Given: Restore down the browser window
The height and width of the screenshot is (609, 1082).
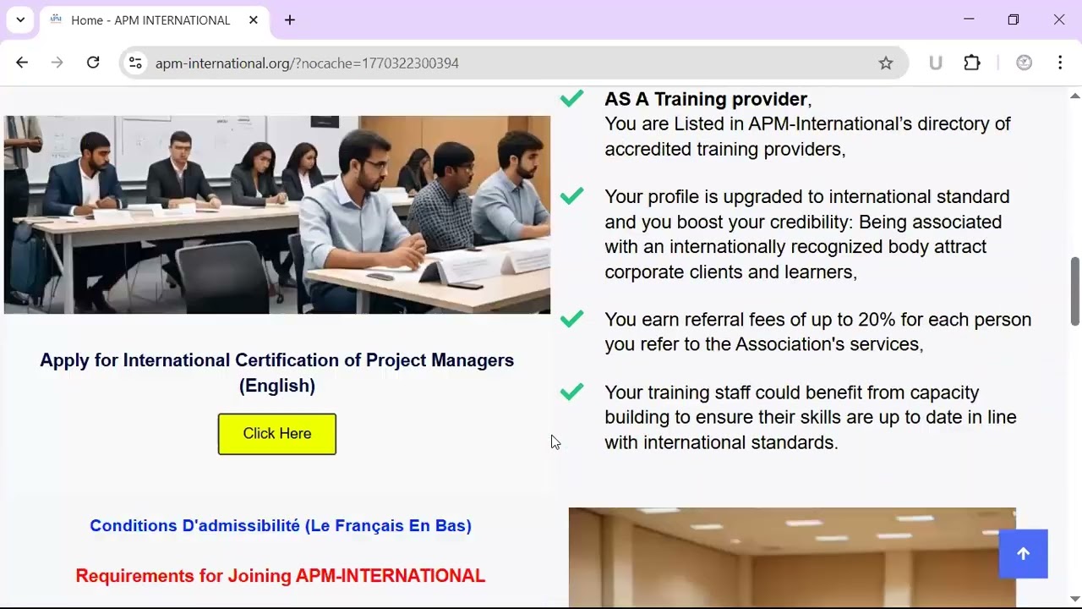Looking at the screenshot, I should (1014, 19).
